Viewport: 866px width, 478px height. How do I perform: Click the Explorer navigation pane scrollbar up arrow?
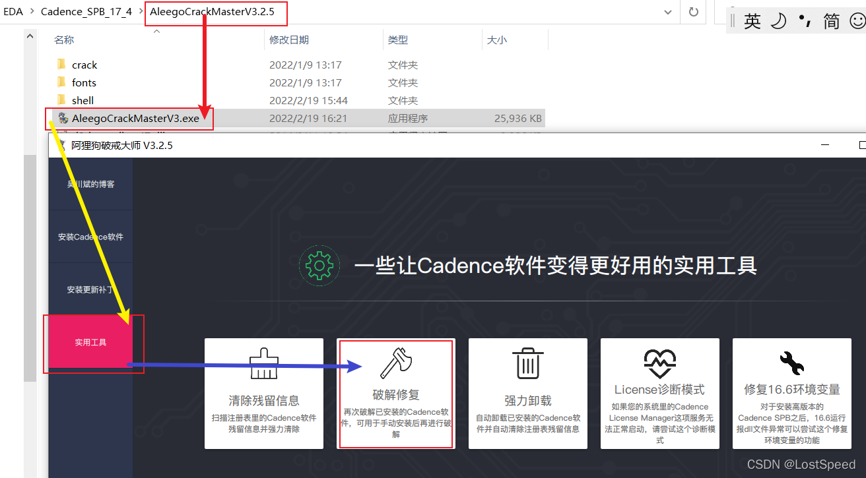pyautogui.click(x=30, y=37)
